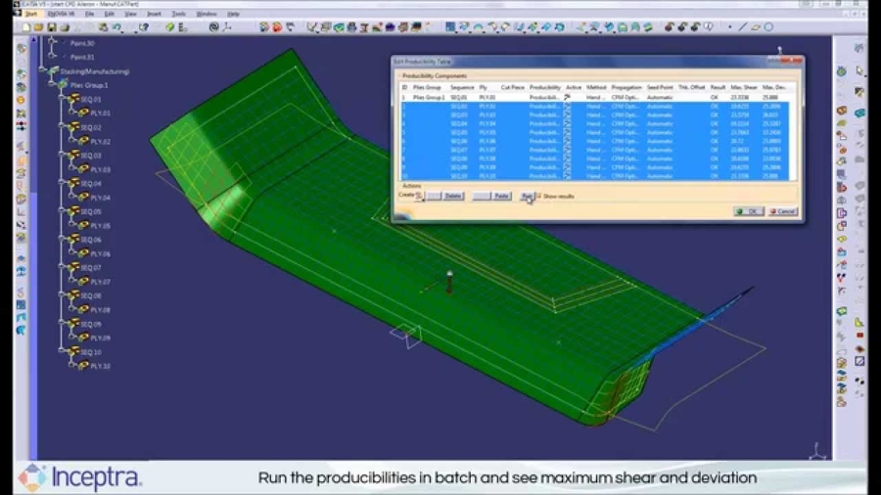Click the Print icon in the standard toolbar
This screenshot has width=881, height=495.
tap(65, 27)
